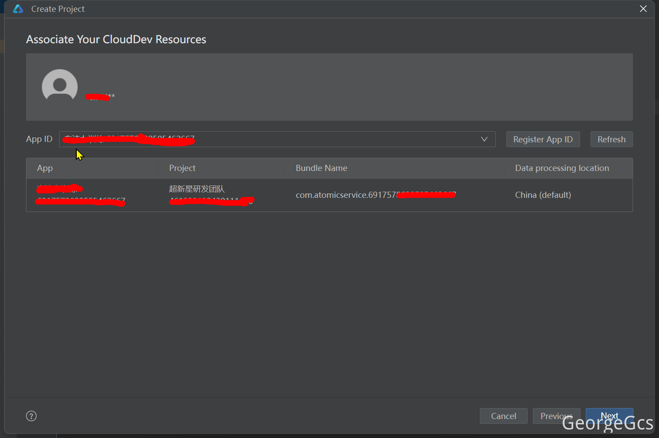Click the masked account name beside avatar
659x438 pixels.
(x=100, y=97)
